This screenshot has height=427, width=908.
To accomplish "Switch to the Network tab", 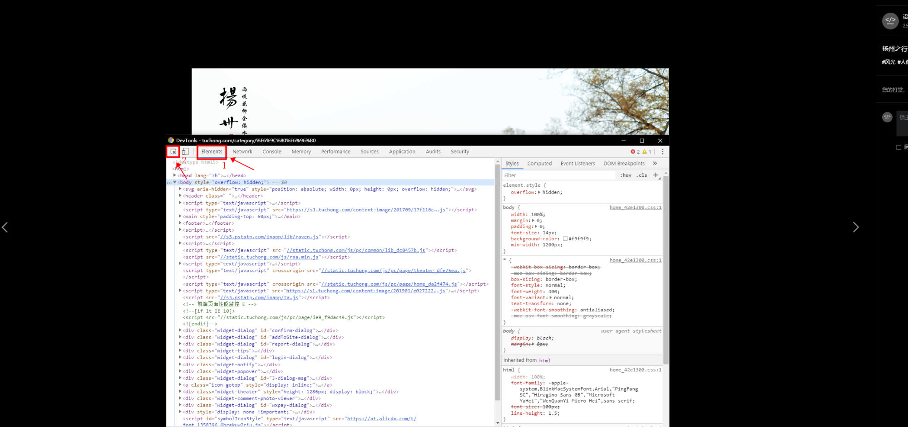I will 242,151.
